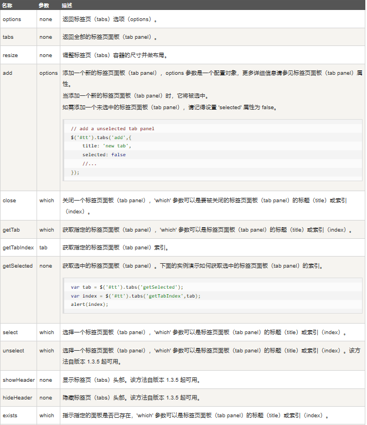Click 'which' parameter in select row

(x=46, y=332)
